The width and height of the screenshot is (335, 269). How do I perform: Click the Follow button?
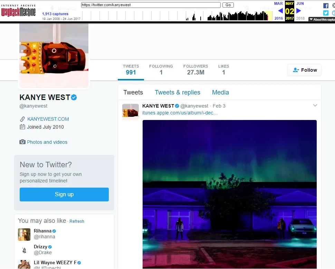[304, 70]
